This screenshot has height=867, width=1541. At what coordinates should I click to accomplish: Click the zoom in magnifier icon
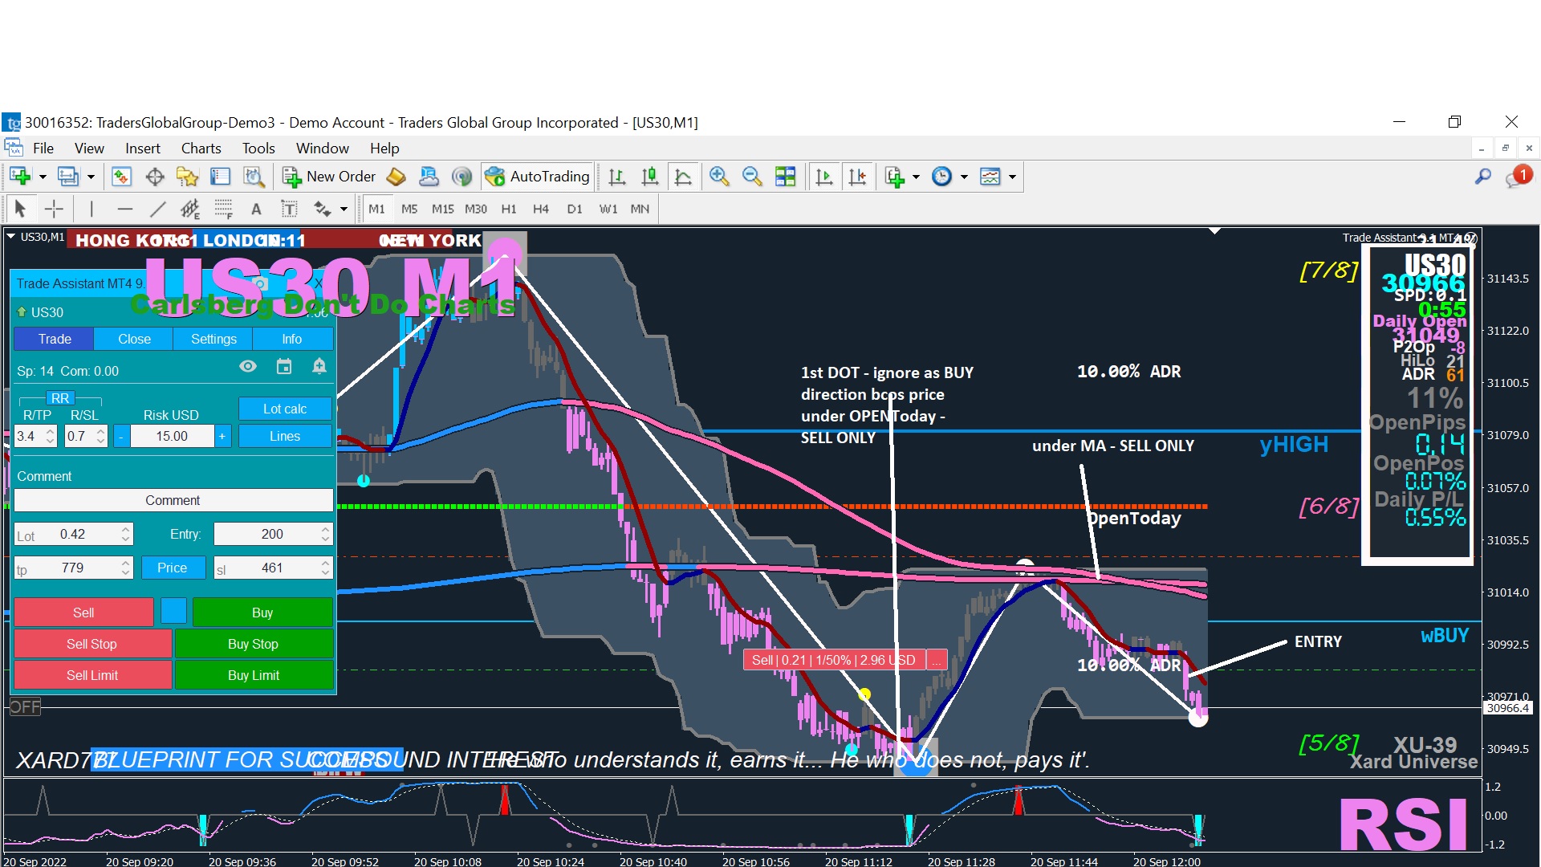[x=719, y=177]
